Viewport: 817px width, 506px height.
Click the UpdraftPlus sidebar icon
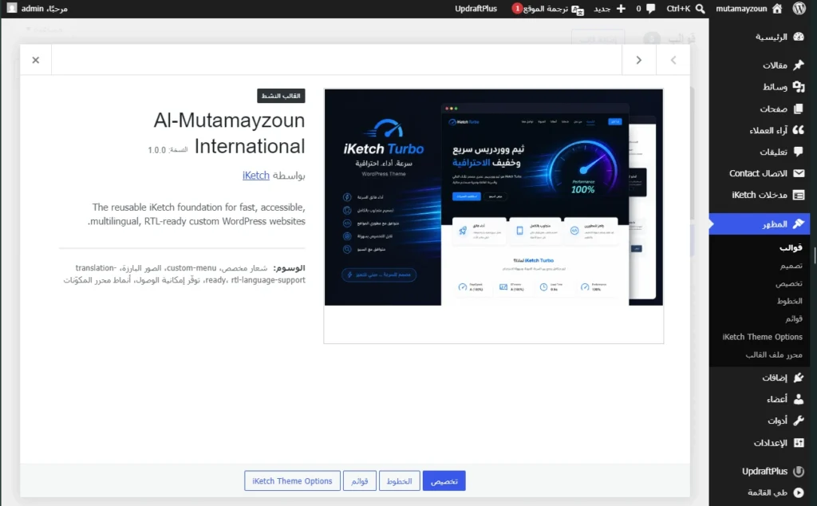coord(798,471)
